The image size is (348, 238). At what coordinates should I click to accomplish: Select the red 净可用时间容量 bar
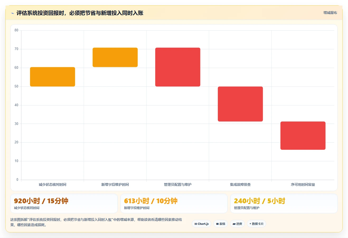tap(303, 135)
